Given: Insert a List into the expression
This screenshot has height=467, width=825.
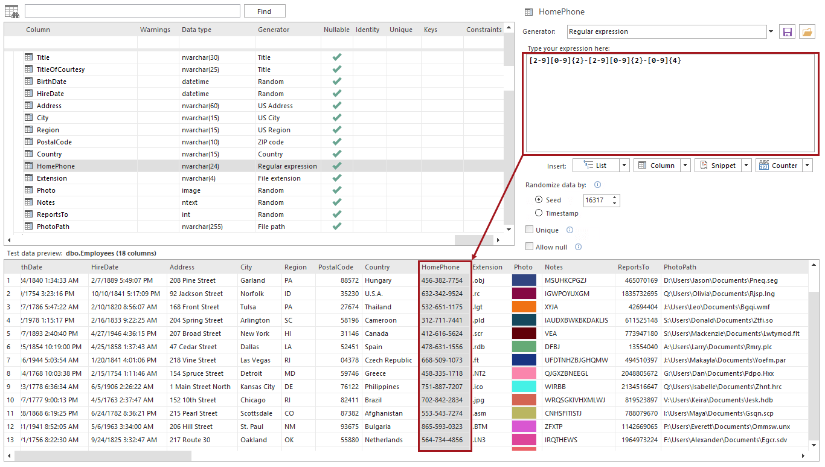Looking at the screenshot, I should click(x=596, y=166).
